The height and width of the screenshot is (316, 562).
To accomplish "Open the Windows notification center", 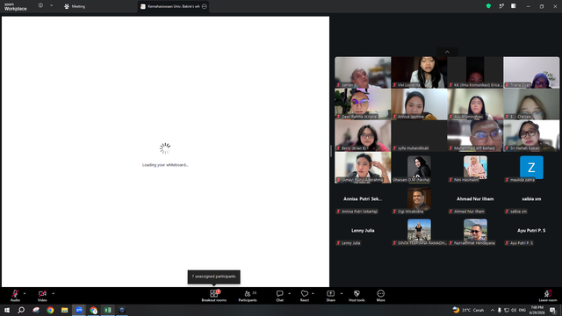I will coord(553,310).
